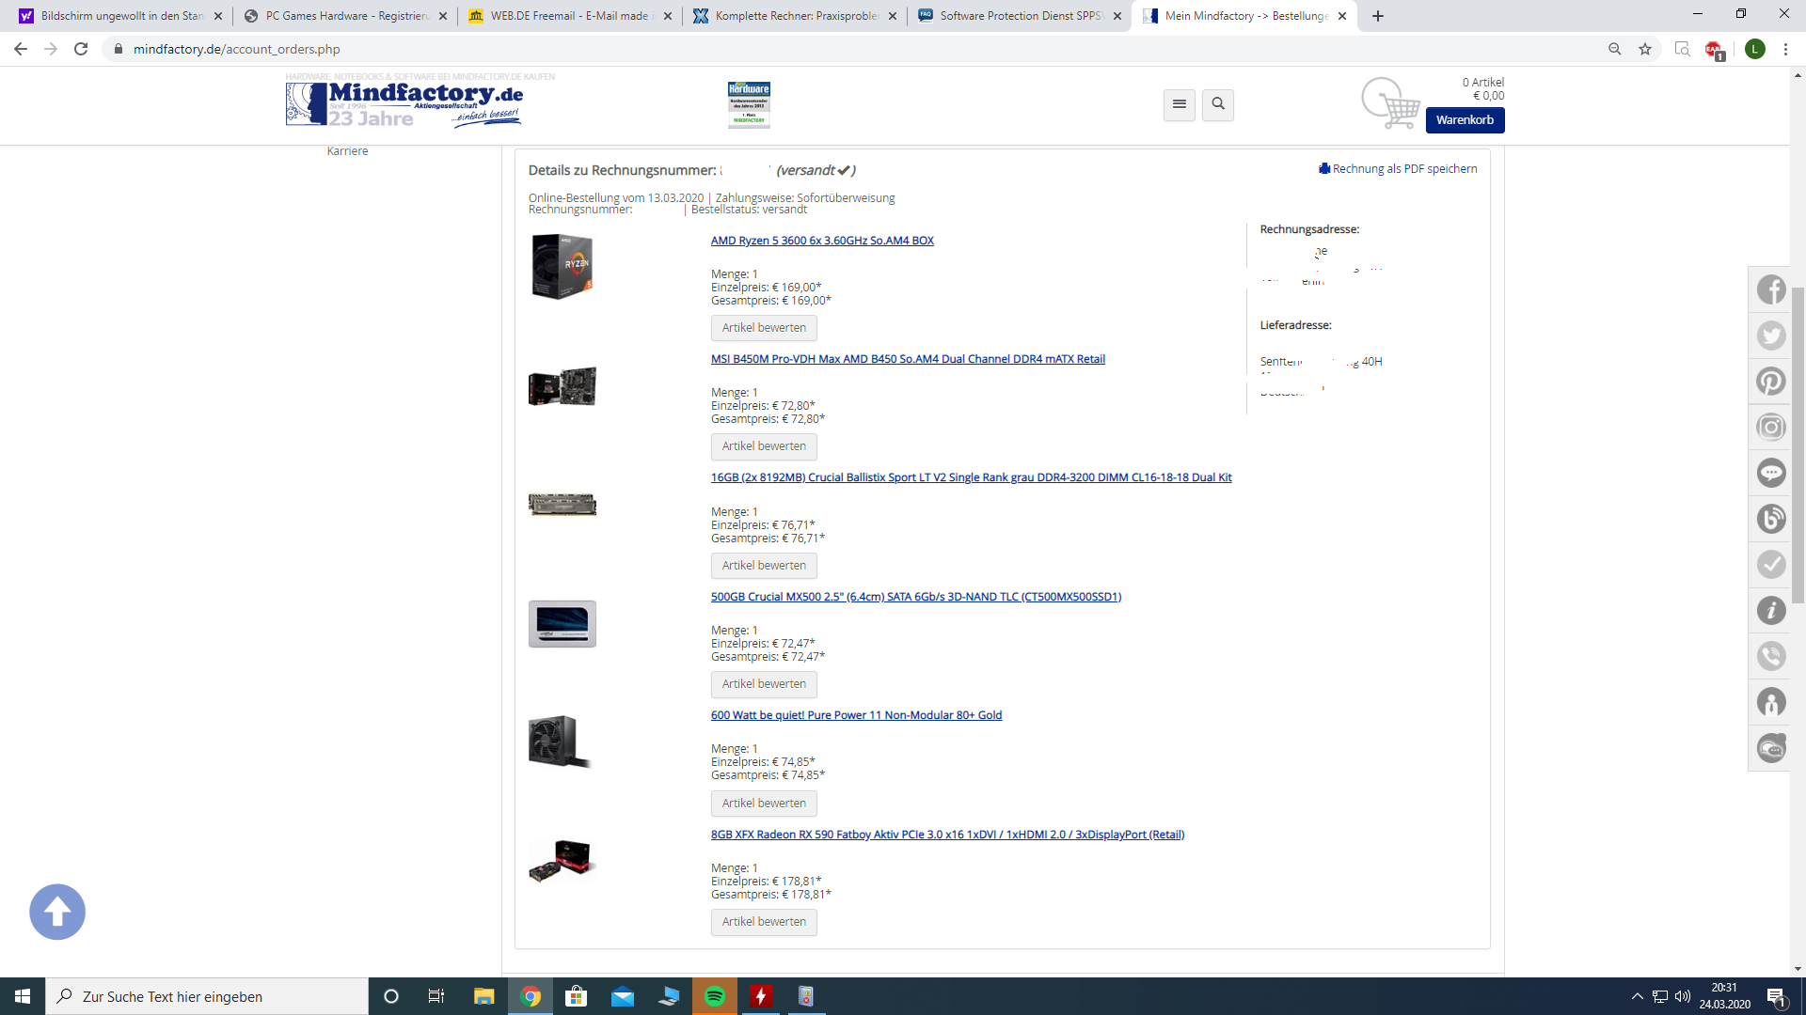Click the Karriere sidebar link
Screen dimensions: 1806x1015
click(x=347, y=151)
